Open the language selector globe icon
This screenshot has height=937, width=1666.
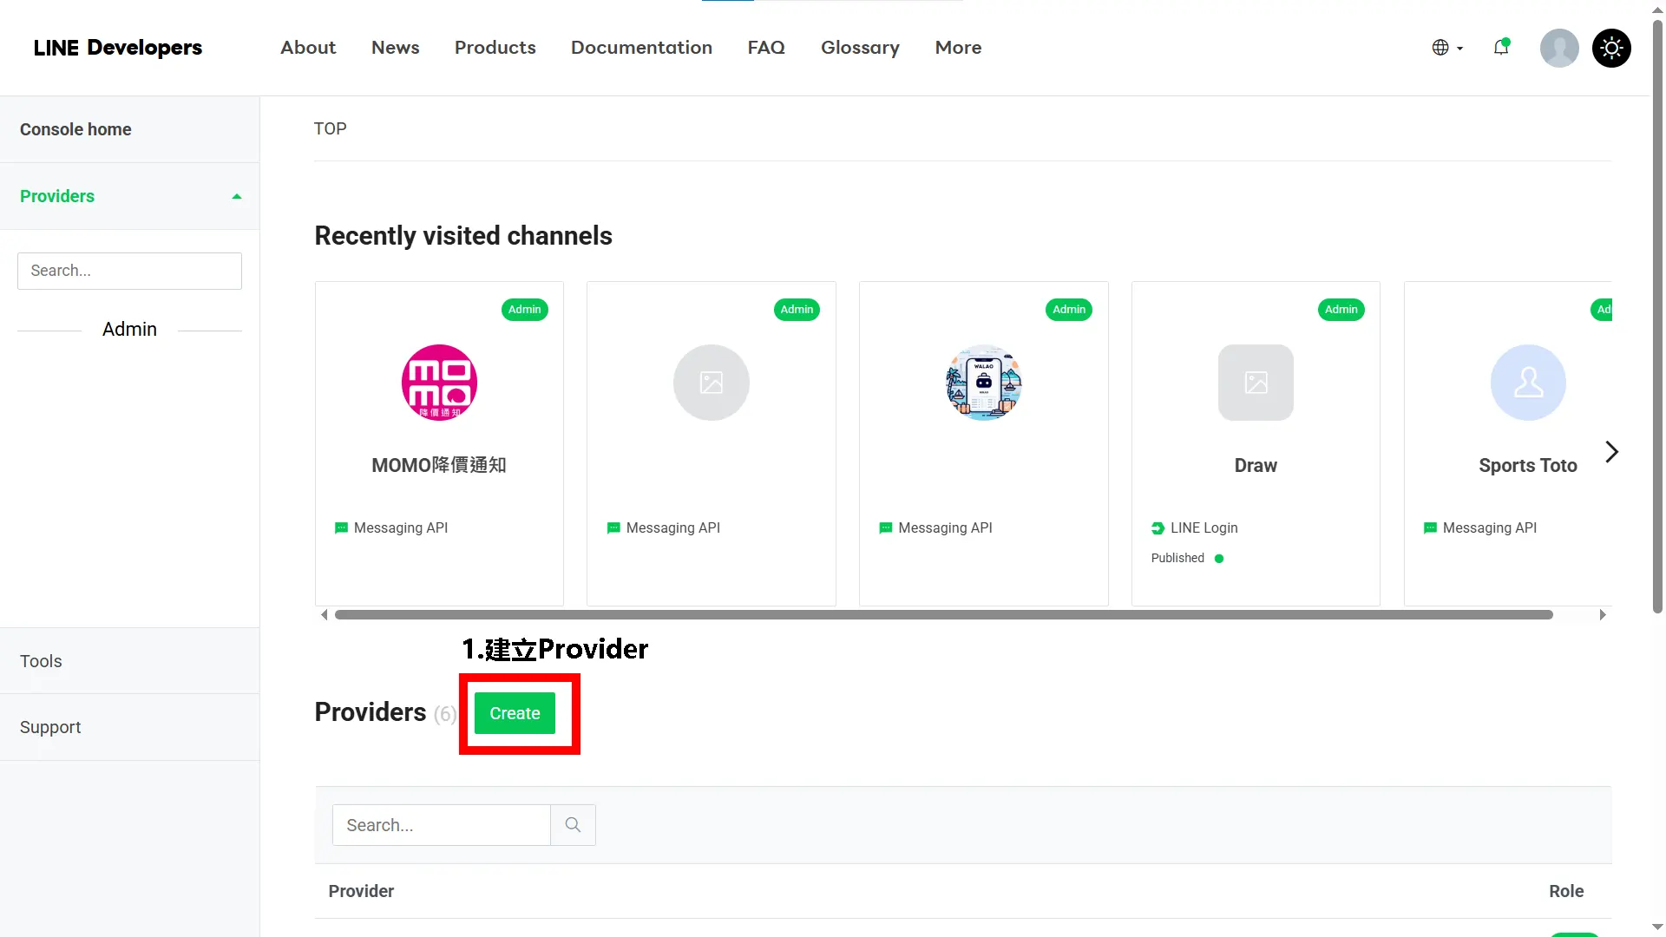1442,48
